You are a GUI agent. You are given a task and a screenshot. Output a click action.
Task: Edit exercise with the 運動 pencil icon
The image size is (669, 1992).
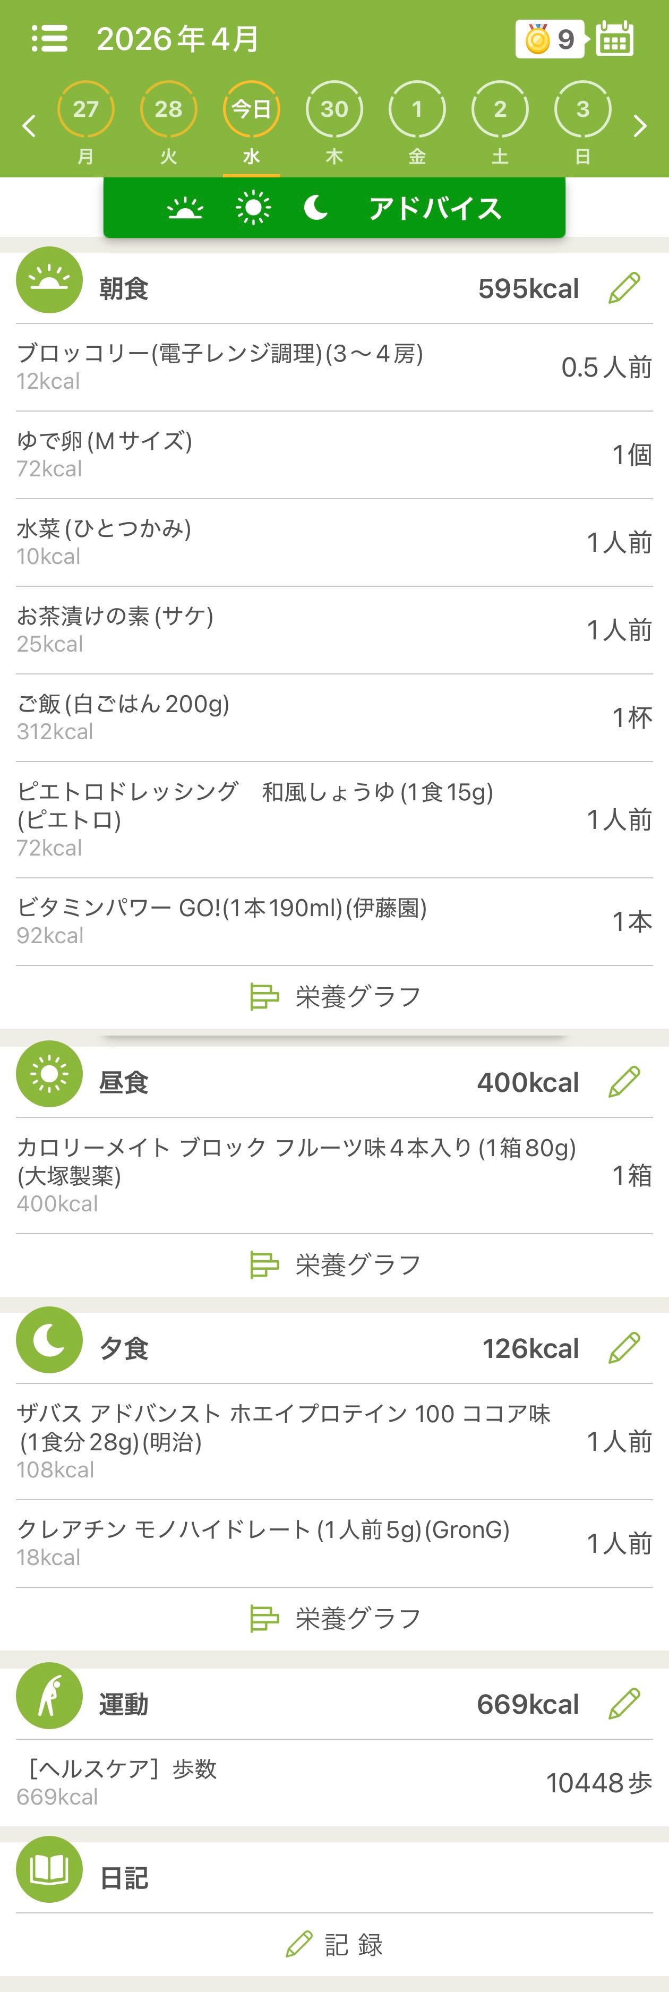click(x=624, y=1704)
